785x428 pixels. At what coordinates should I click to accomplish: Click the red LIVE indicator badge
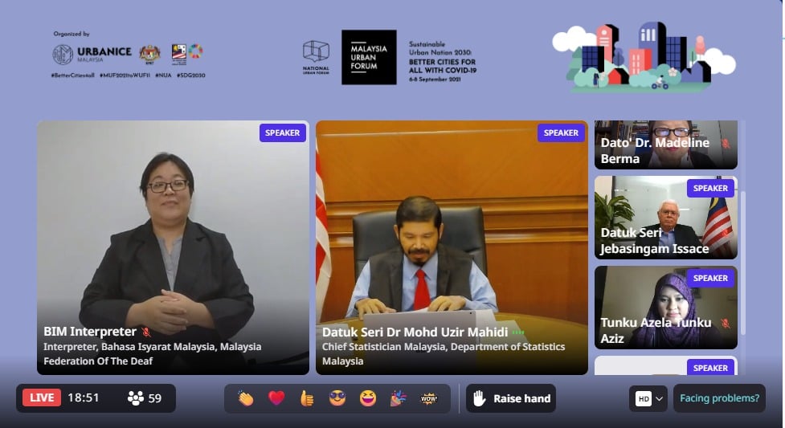pos(42,398)
